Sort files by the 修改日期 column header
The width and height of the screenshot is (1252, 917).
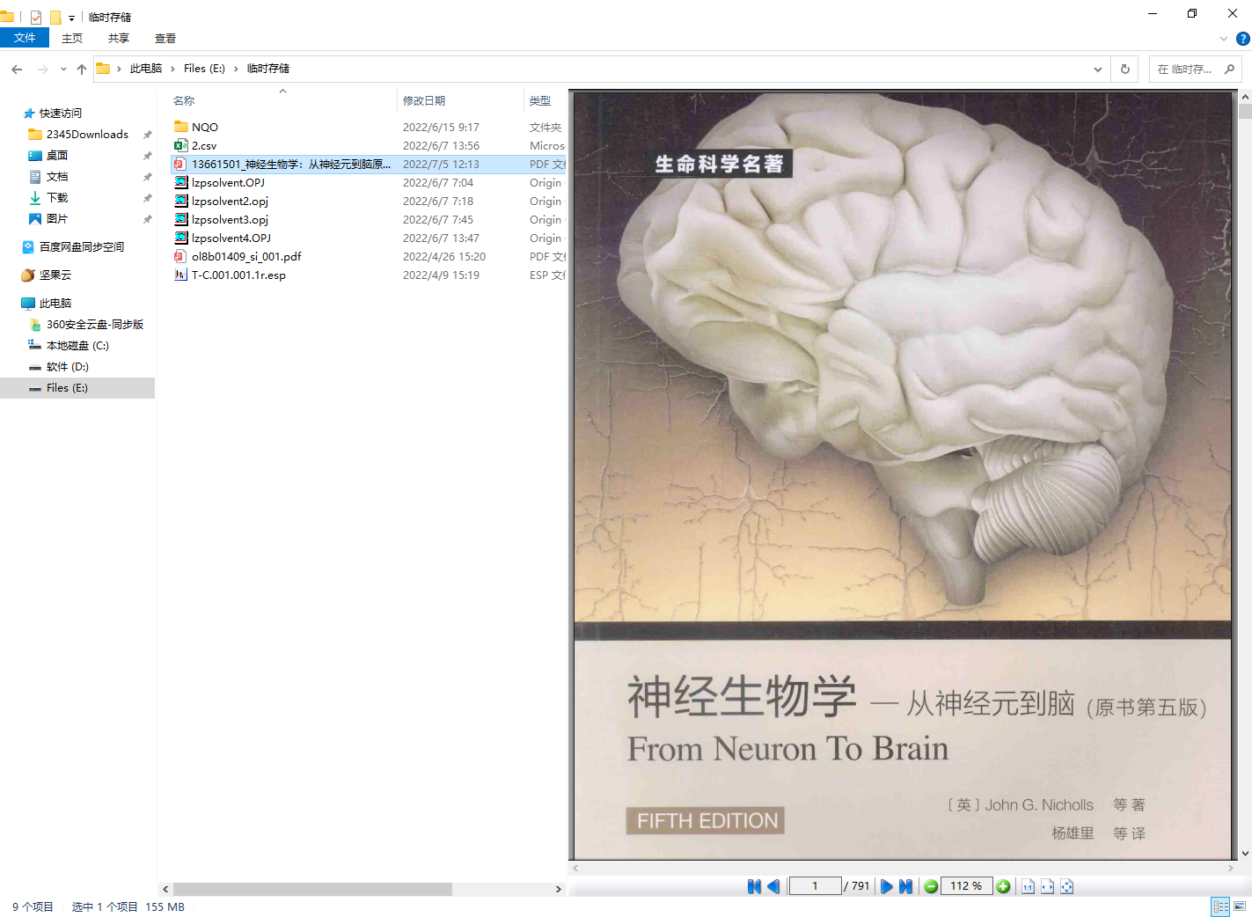tap(424, 100)
